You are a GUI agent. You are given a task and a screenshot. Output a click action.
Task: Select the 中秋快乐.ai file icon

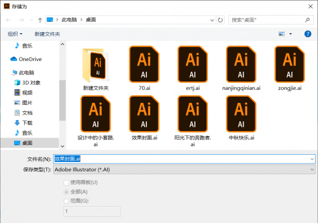point(241,114)
